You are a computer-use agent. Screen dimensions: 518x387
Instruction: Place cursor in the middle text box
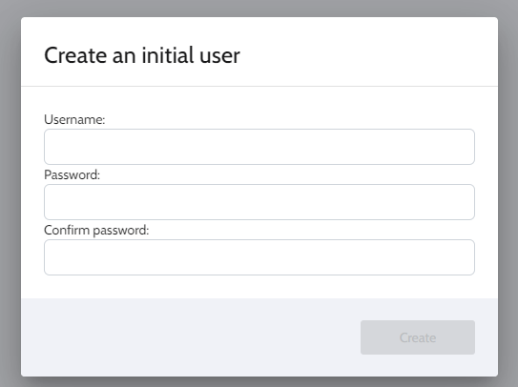259,202
